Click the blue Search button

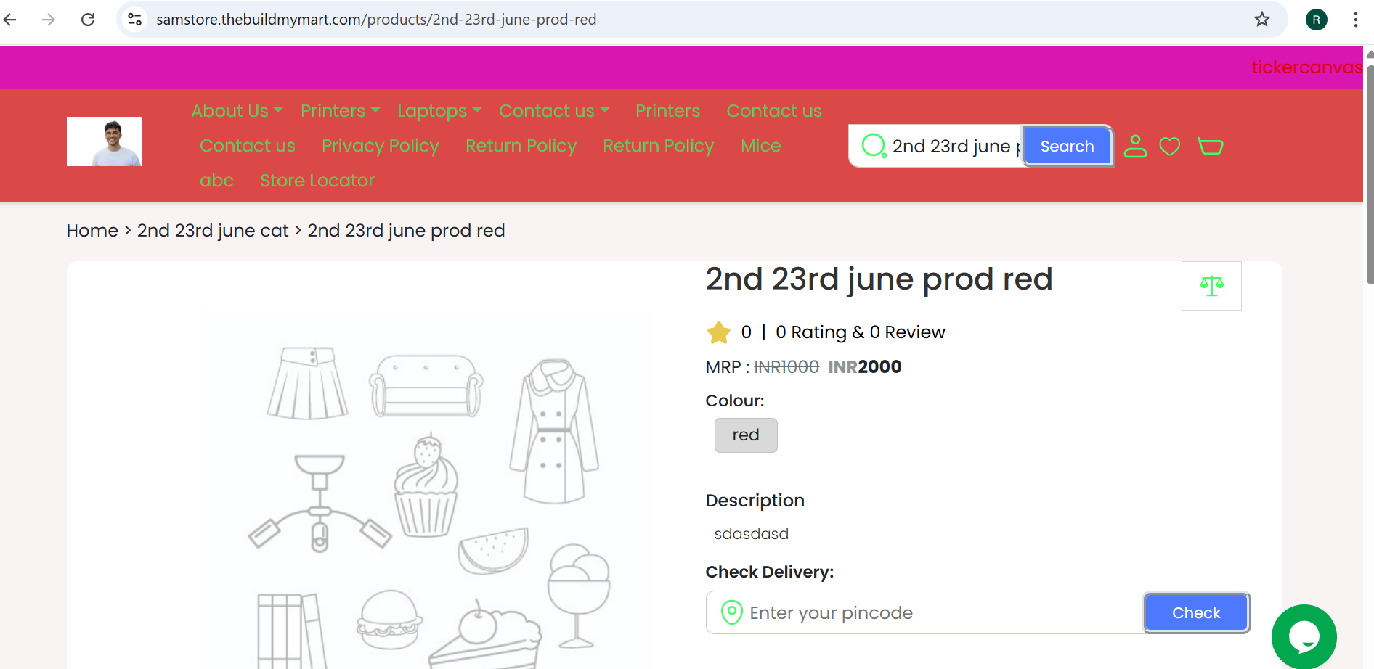[1067, 147]
